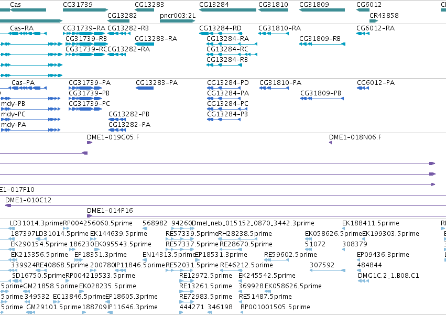Select the DMG1C.2_1.B08.C1 label

(388, 276)
